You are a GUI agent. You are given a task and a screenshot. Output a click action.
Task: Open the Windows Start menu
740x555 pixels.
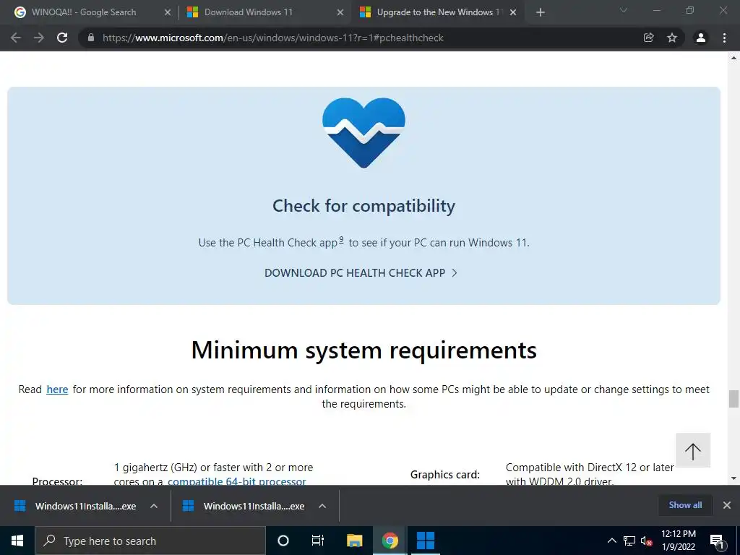pyautogui.click(x=17, y=541)
